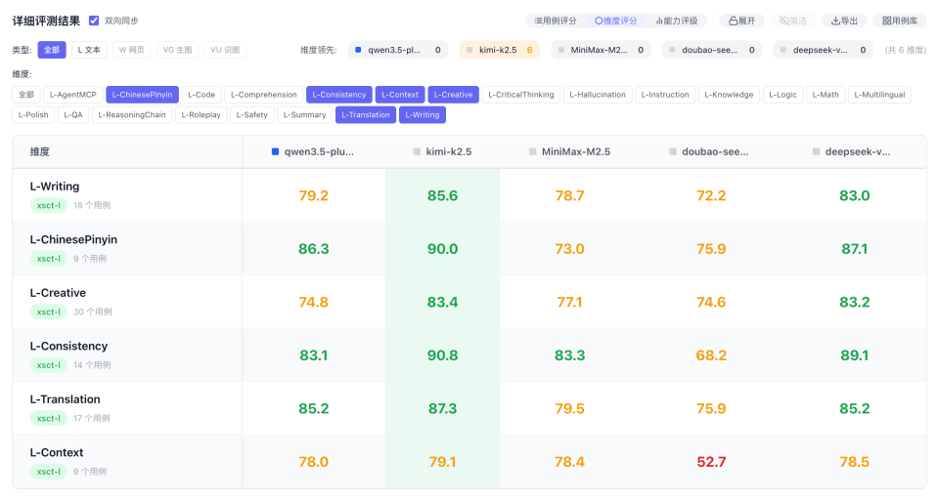Click the L-Context row label

click(x=57, y=452)
